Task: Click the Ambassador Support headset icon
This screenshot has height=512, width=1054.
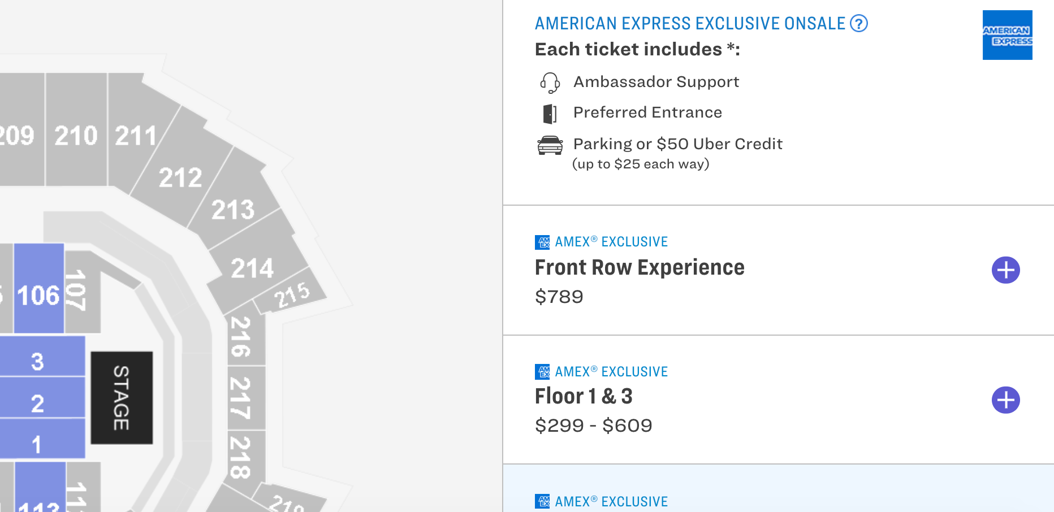Action: click(550, 83)
